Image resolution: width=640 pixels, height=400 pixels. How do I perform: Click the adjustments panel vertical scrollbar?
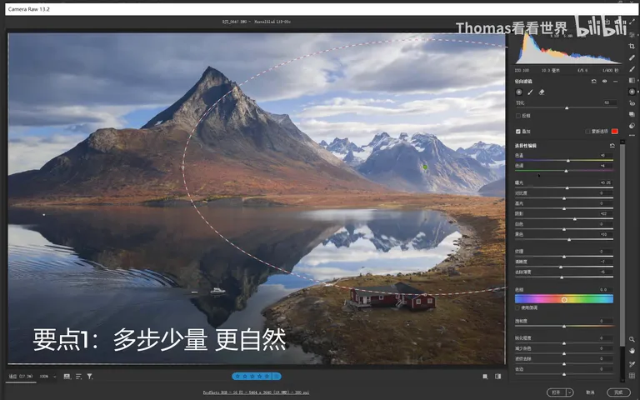point(622,245)
